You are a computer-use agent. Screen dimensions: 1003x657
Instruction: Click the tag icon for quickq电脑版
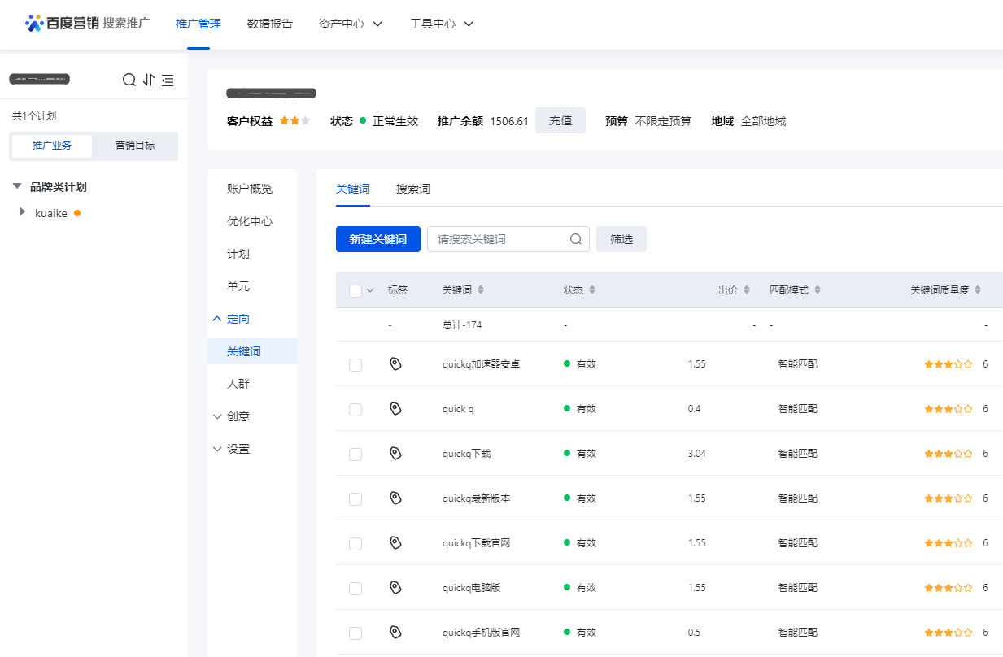(395, 588)
